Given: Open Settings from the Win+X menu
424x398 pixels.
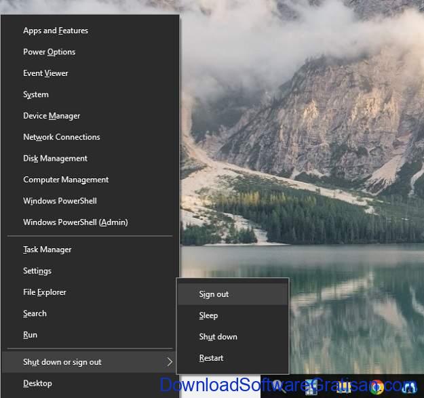Looking at the screenshot, I should click(90, 271).
